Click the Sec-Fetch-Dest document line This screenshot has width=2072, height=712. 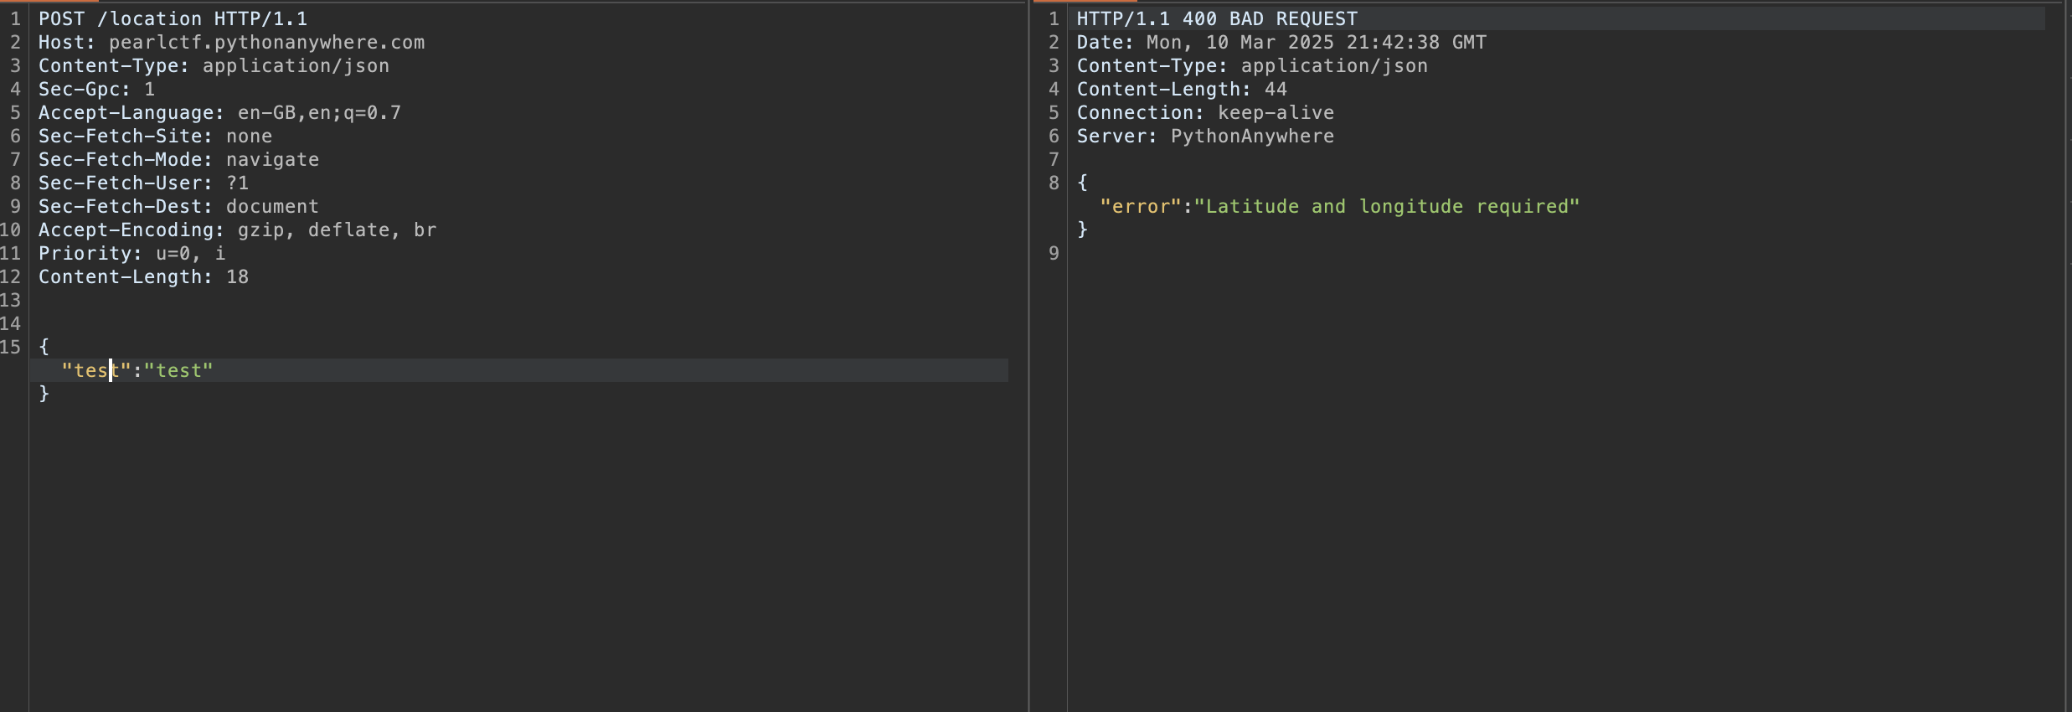178,206
